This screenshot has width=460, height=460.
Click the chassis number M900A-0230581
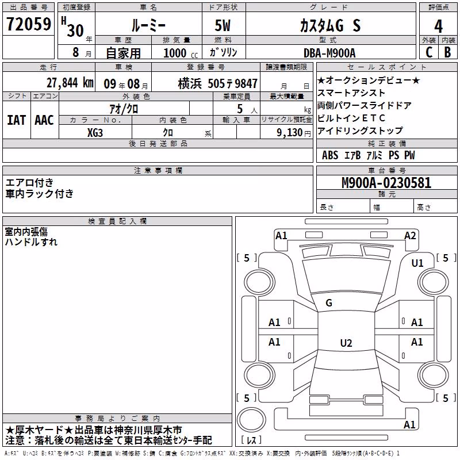(386, 183)
